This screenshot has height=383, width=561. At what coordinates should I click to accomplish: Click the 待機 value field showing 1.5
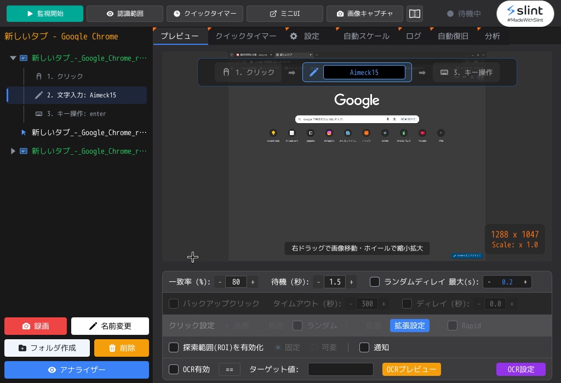(335, 282)
